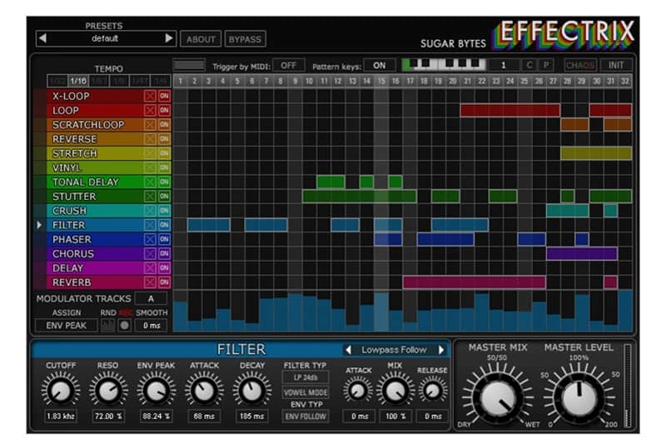Toggle the STUTTER track ON switch
The width and height of the screenshot is (666, 444).
pyautogui.click(x=164, y=197)
